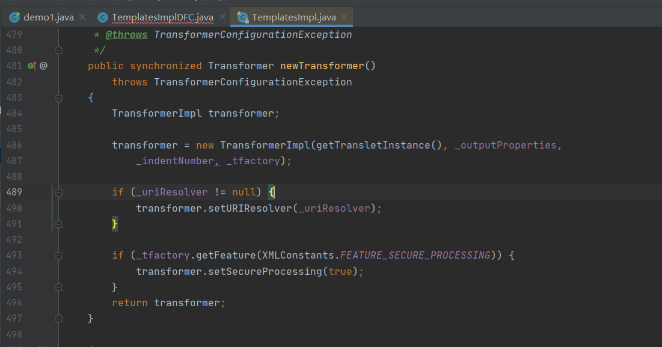Click line number 486 in the gutter
The height and width of the screenshot is (347, 662).
pyautogui.click(x=14, y=145)
